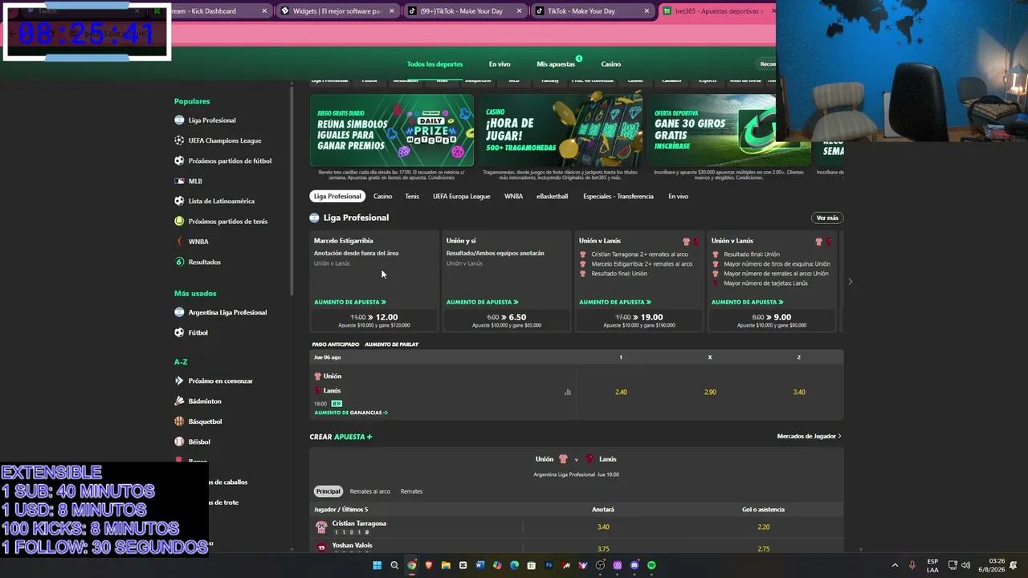Click the Argentina Liga Profesional flag icon
This screenshot has height=578, width=1028.
(x=179, y=312)
